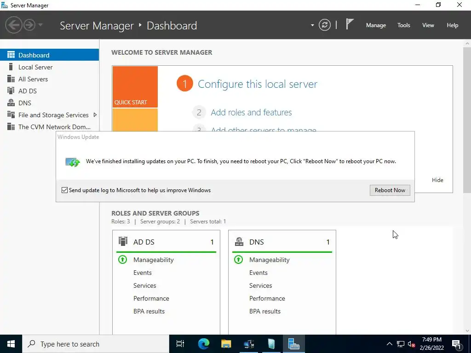Click the Configure this local server link

258,84
